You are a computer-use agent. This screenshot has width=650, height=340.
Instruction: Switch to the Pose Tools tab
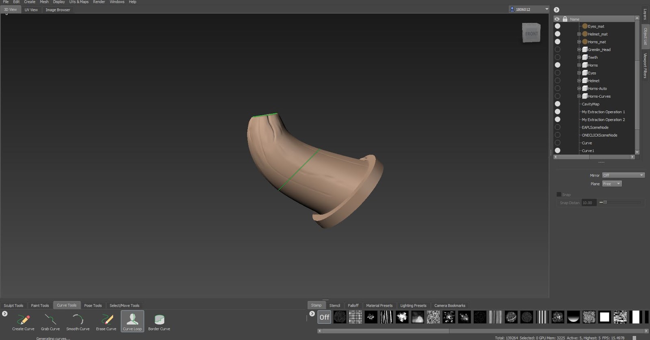click(x=93, y=306)
